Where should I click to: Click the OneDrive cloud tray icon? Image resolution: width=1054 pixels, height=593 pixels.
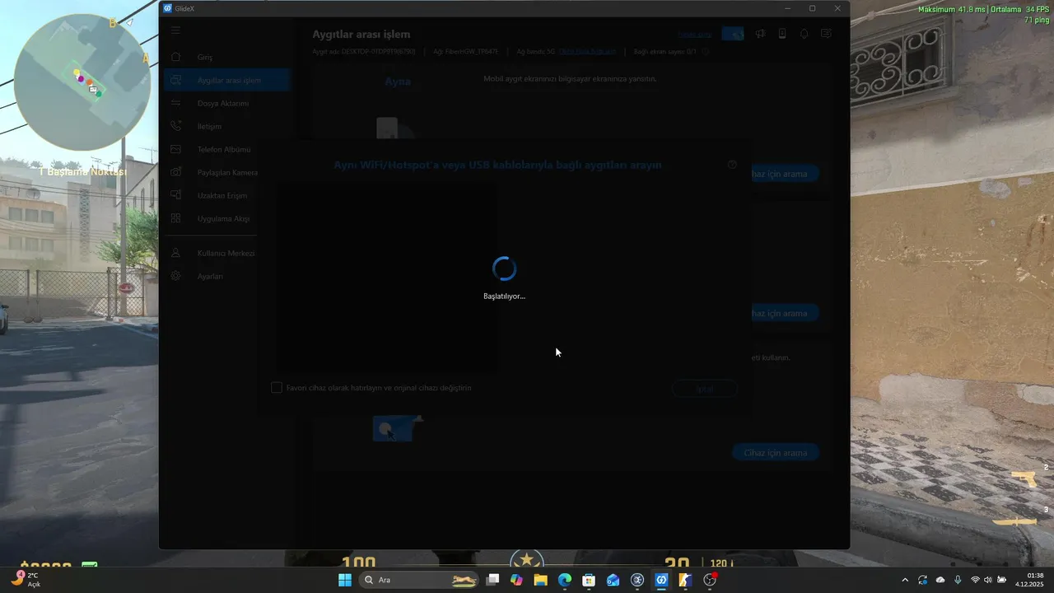(x=940, y=580)
